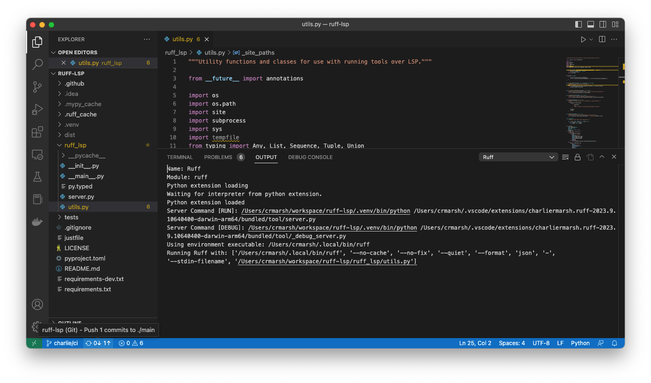Click the Python language mode indicator
This screenshot has height=383, width=651.
click(x=580, y=343)
